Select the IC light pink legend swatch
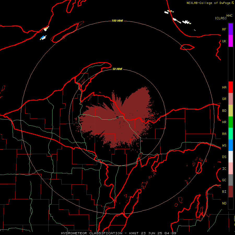The image size is (235, 235). (x=231, y=168)
